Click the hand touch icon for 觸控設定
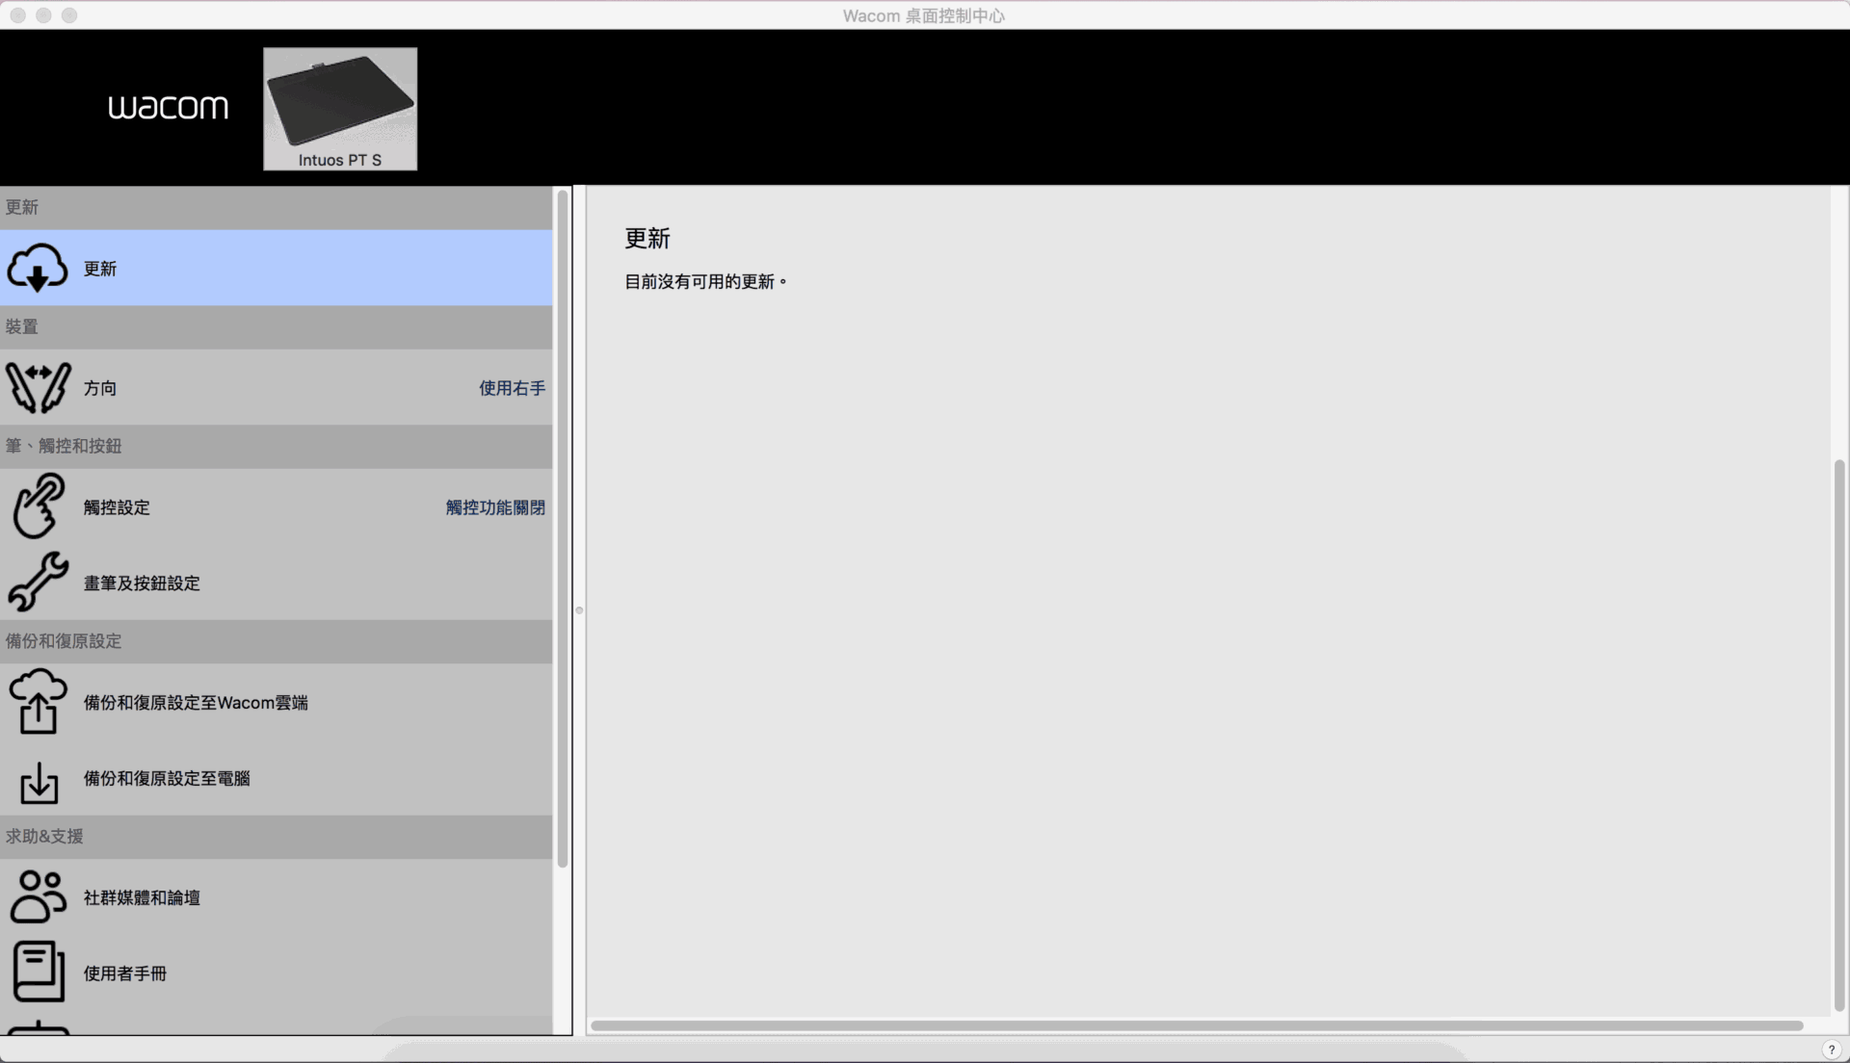 coord(39,506)
